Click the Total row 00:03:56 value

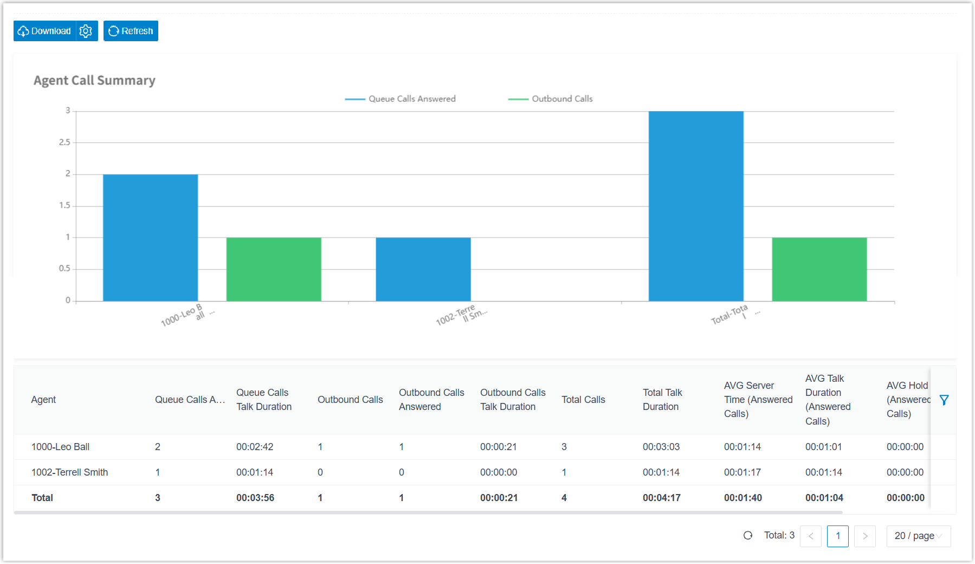(255, 498)
